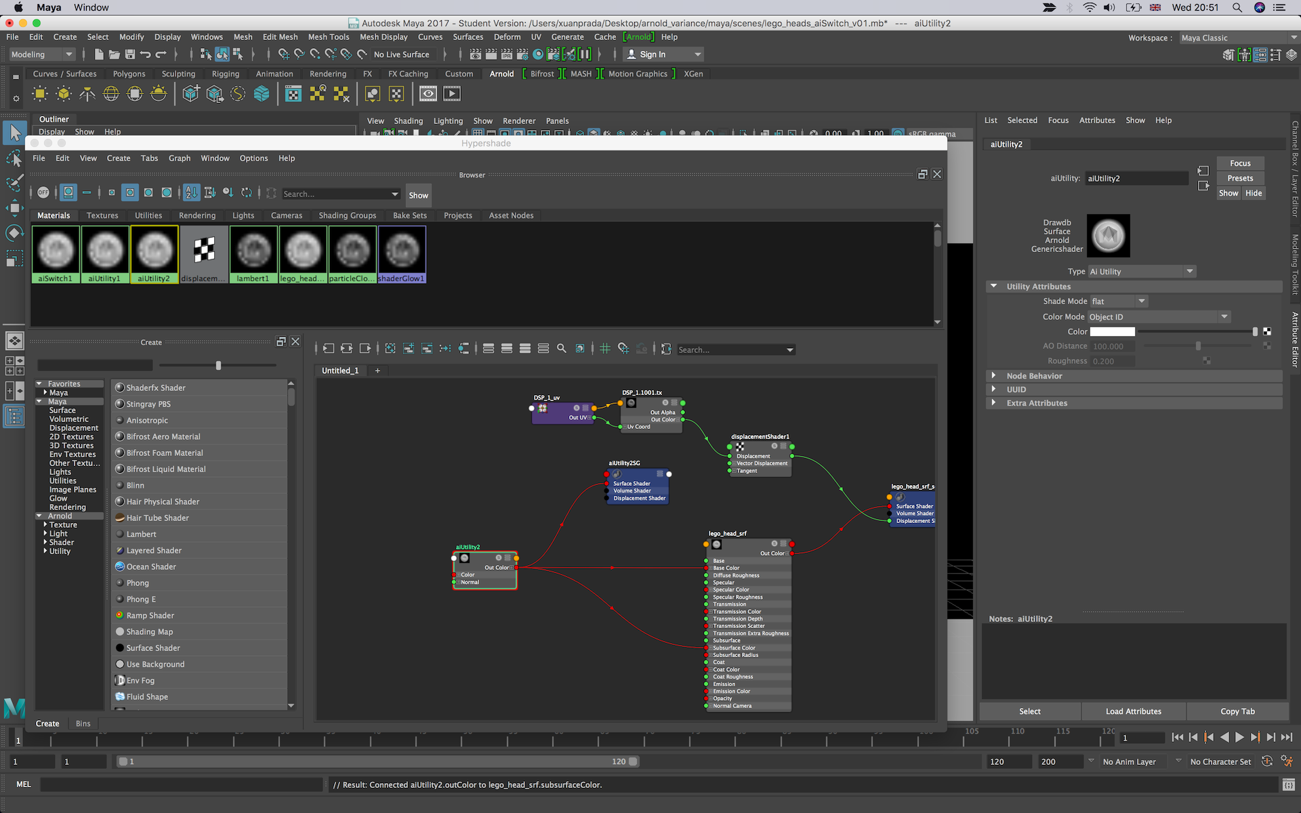Screen dimensions: 1301x813
Task: Open the Graph menu in Hypershade
Action: (180, 159)
